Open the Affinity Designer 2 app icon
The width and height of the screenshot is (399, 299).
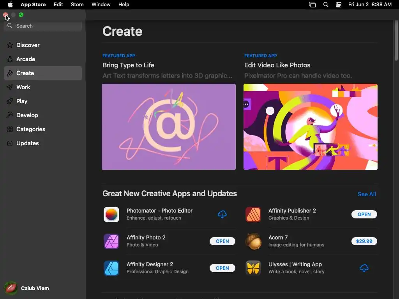(111, 268)
